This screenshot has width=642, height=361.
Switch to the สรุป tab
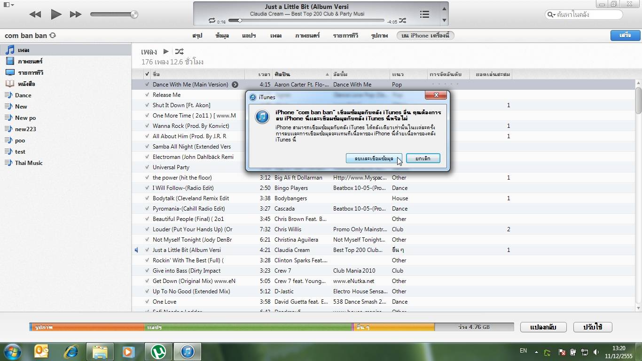click(197, 36)
